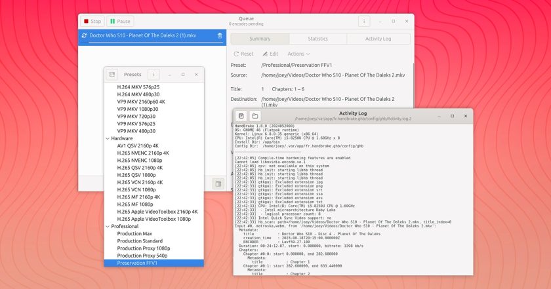Open Presets window options menu (three dots)
This screenshot has height=289, width=551.
153,75
